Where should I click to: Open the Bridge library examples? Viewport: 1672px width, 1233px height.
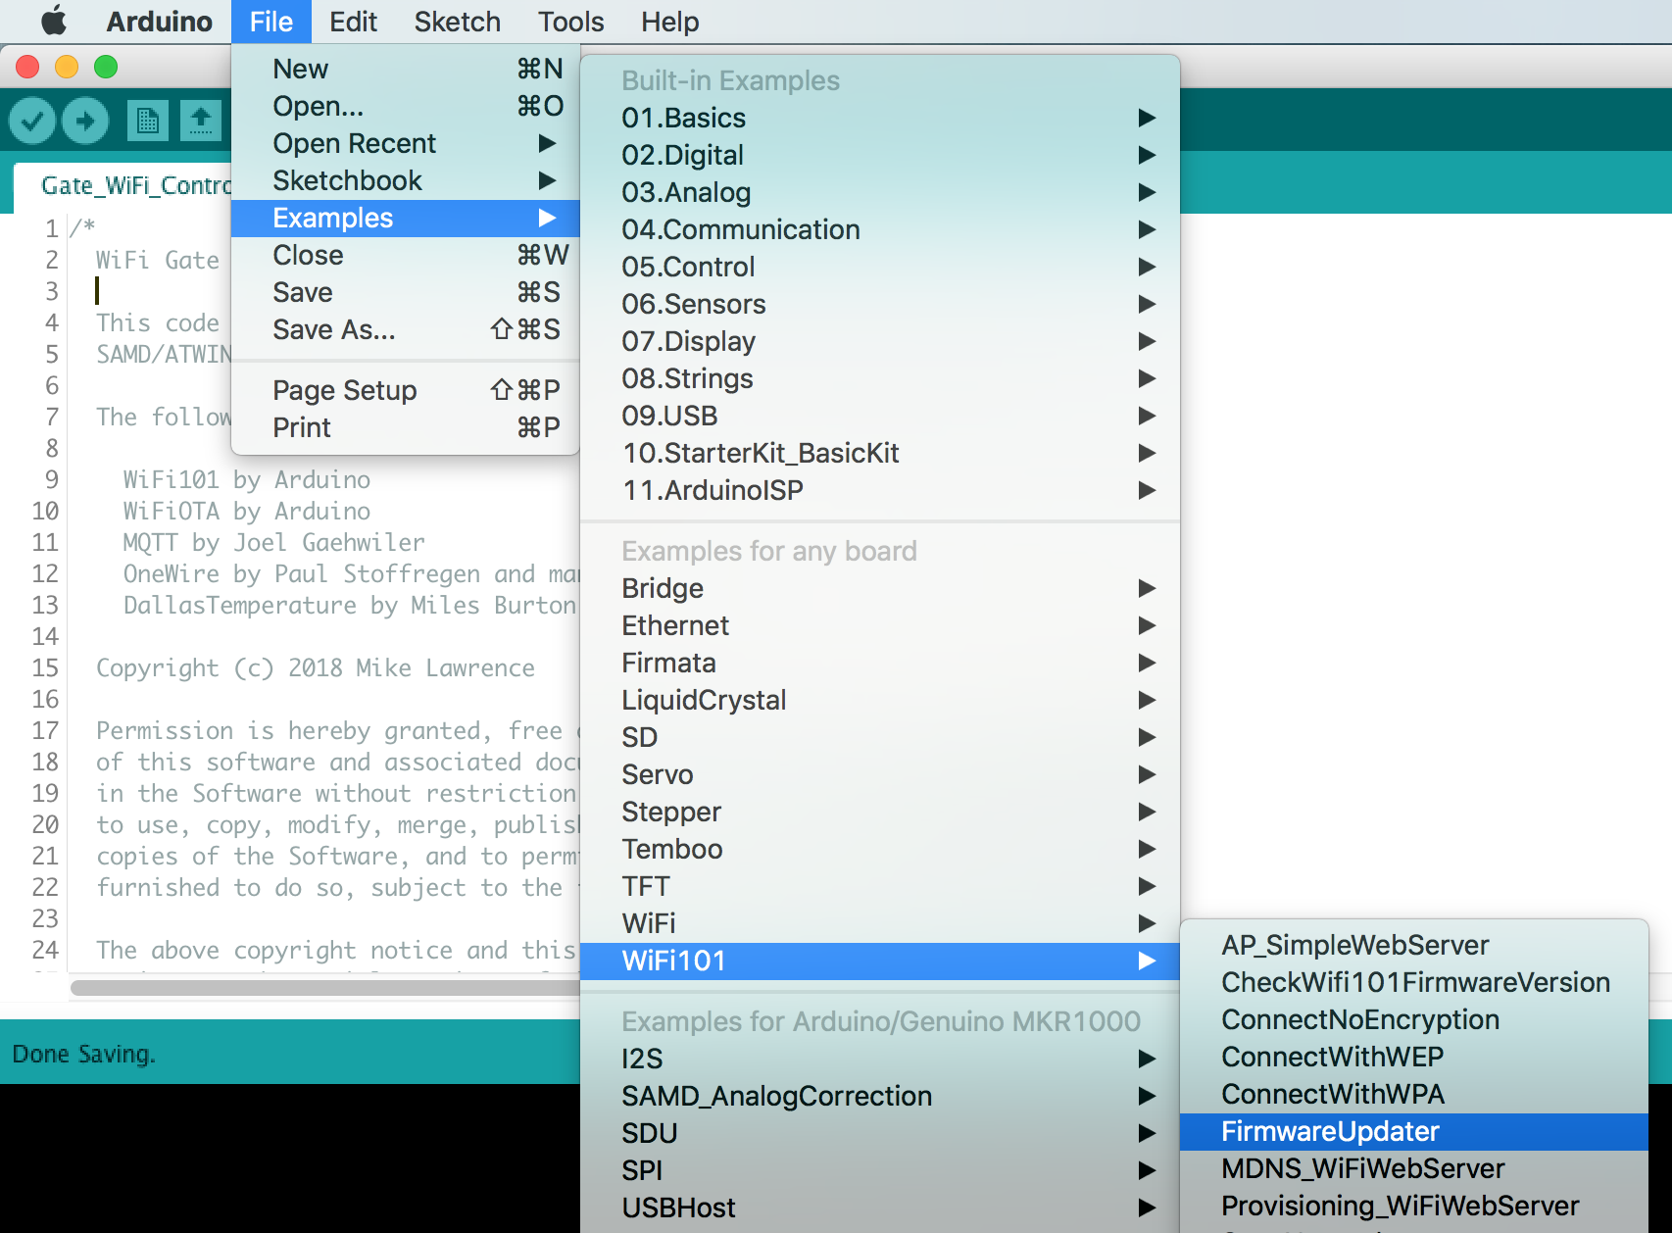pos(880,588)
